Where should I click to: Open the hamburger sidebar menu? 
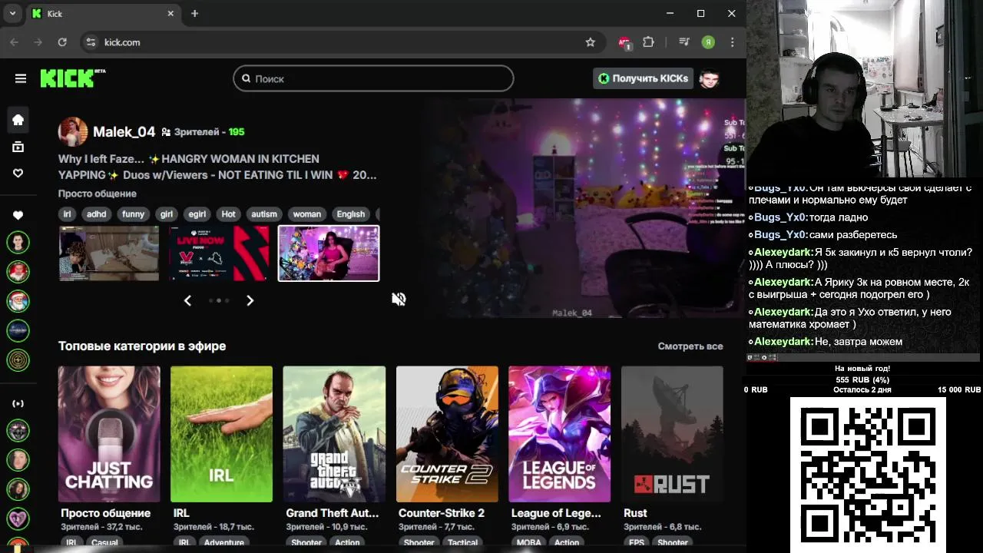pyautogui.click(x=21, y=78)
